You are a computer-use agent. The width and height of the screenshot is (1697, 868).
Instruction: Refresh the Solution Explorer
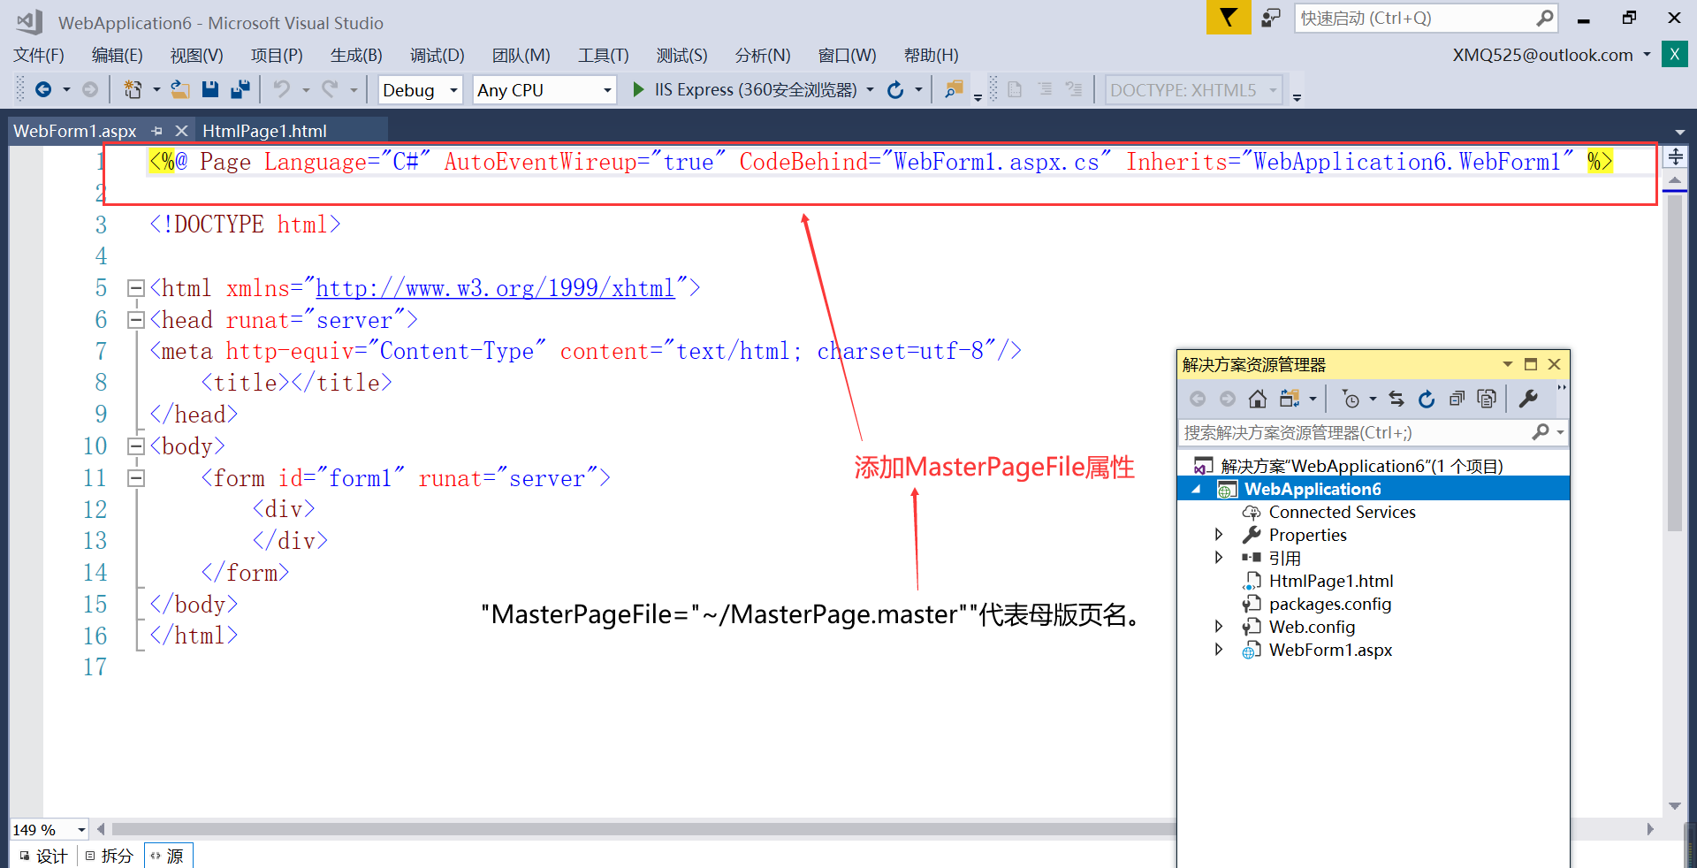[x=1427, y=399]
